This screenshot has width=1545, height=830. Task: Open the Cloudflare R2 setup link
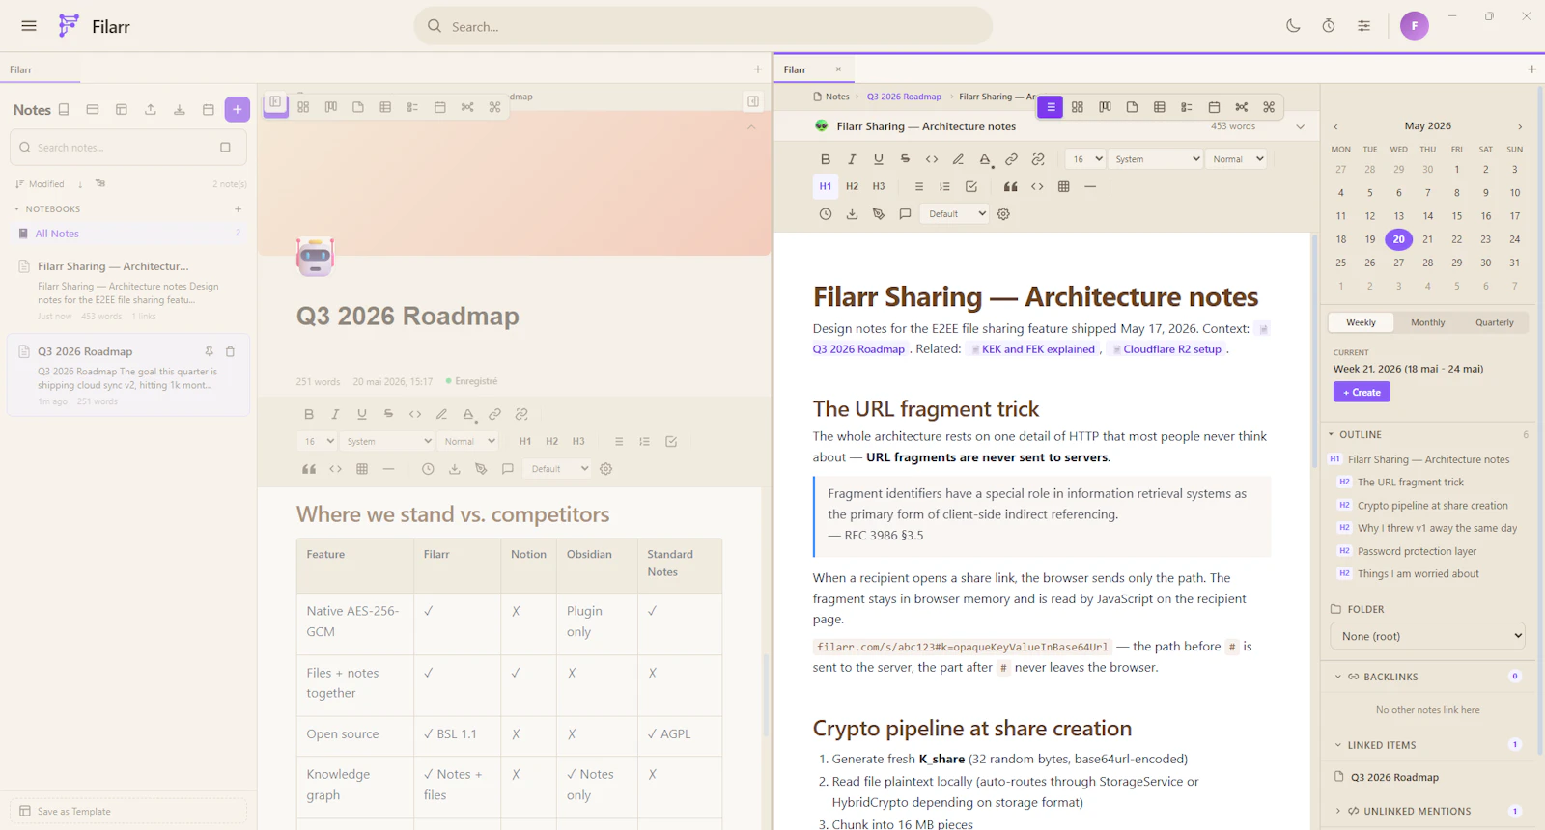click(x=1166, y=349)
